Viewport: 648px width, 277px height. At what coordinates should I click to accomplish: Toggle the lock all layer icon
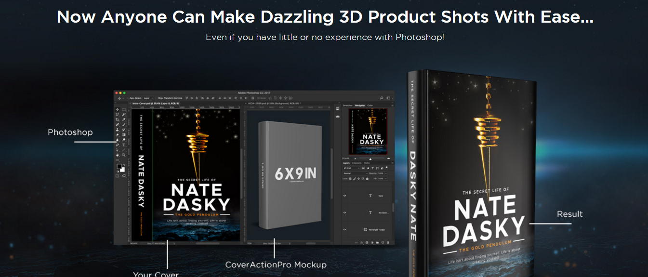click(367, 179)
